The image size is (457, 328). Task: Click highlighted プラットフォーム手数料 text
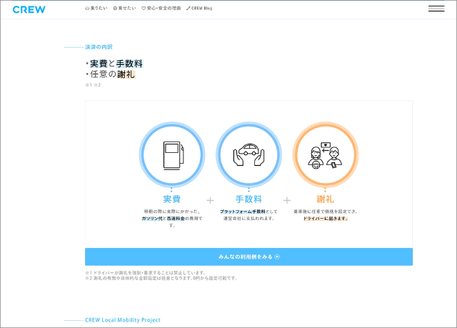click(x=243, y=212)
